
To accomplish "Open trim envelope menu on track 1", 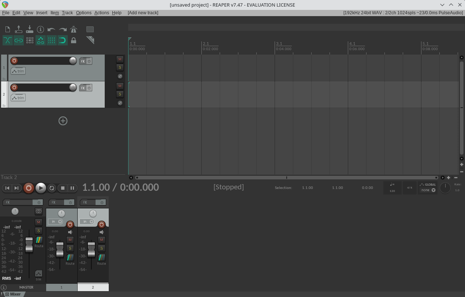I will [18, 71].
